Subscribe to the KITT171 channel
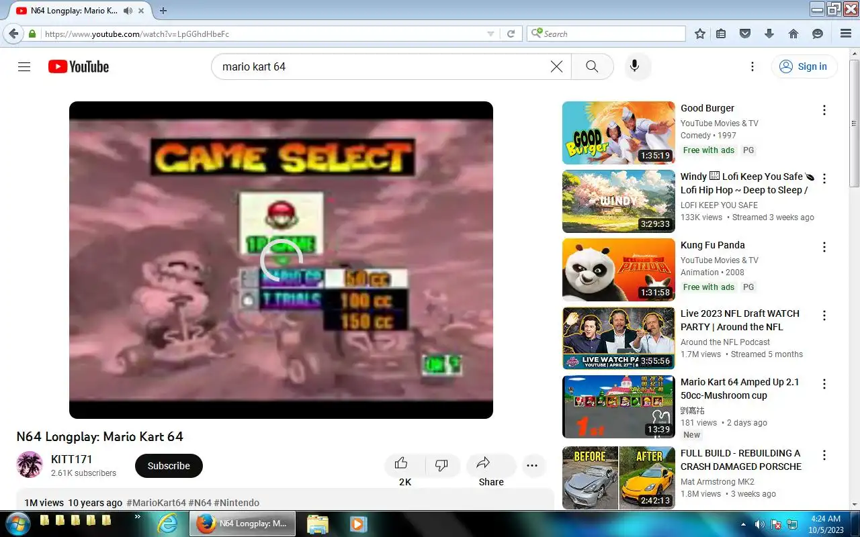 (169, 466)
